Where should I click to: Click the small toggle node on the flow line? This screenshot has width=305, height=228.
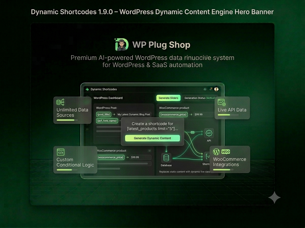point(192,132)
